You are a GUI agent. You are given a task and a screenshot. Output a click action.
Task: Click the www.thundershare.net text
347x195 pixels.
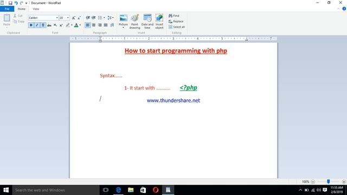tap(173, 100)
